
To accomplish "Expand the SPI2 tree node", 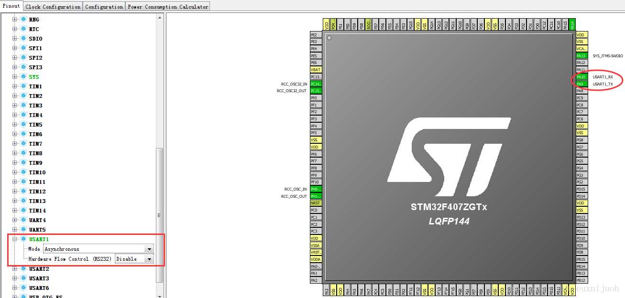I will coord(14,58).
